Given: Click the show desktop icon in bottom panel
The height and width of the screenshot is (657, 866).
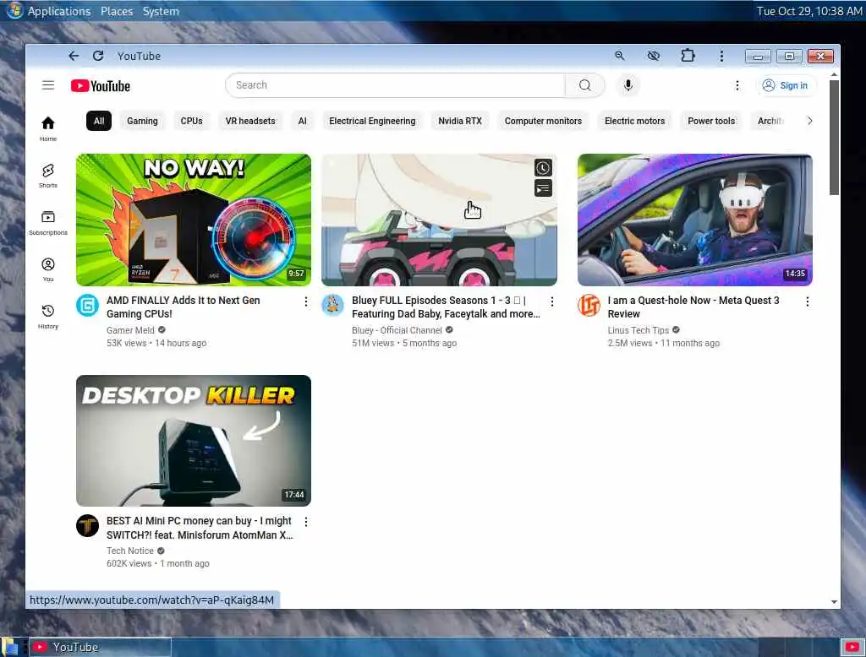Looking at the screenshot, I should [10, 647].
